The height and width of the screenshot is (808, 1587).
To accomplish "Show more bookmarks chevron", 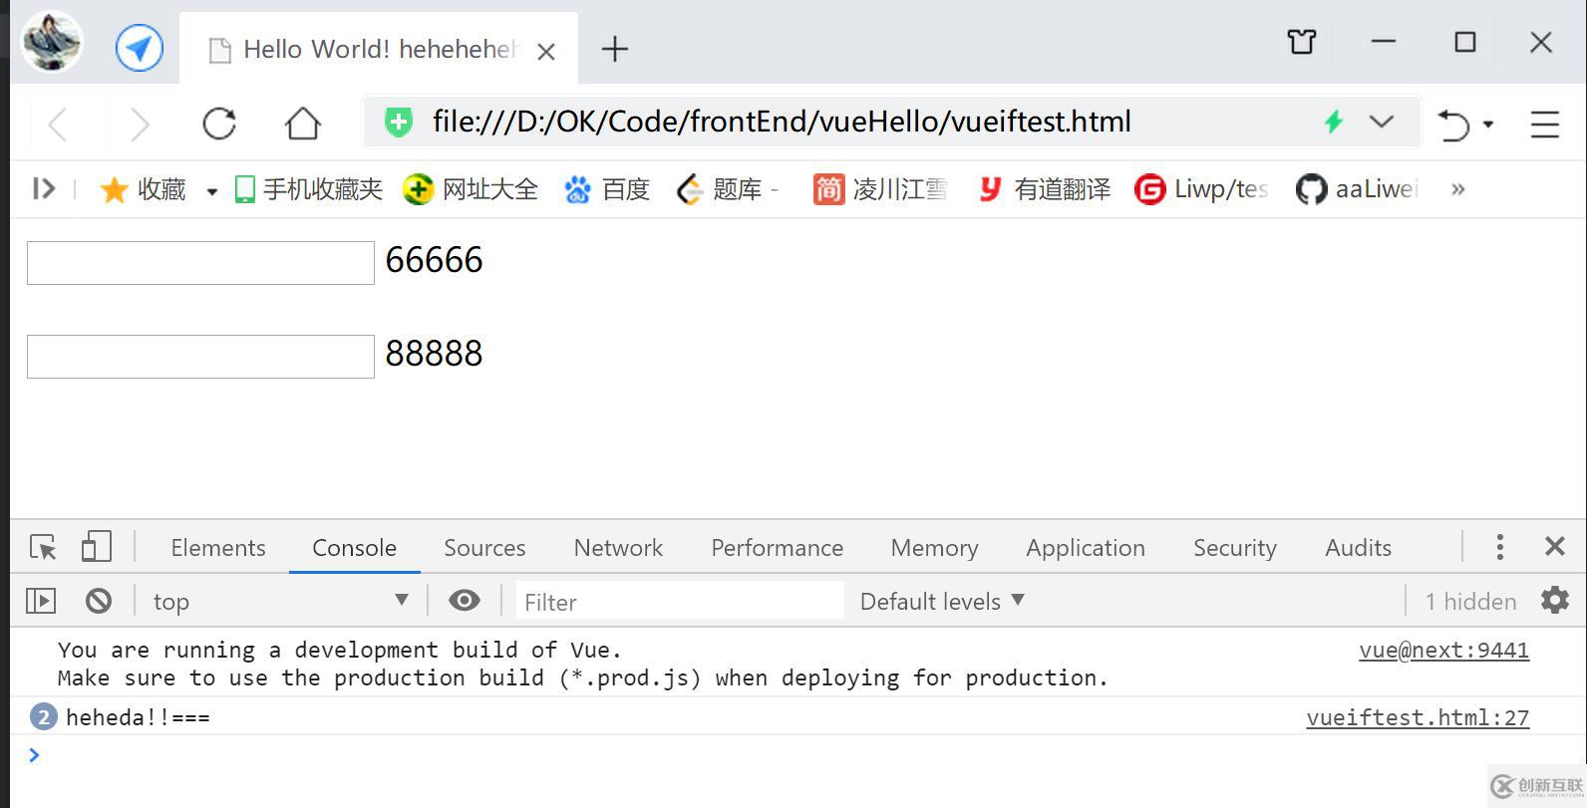I will click(1458, 189).
